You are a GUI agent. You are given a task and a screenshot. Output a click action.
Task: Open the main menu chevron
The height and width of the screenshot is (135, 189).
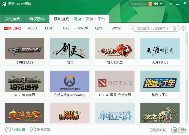(x=171, y=4)
